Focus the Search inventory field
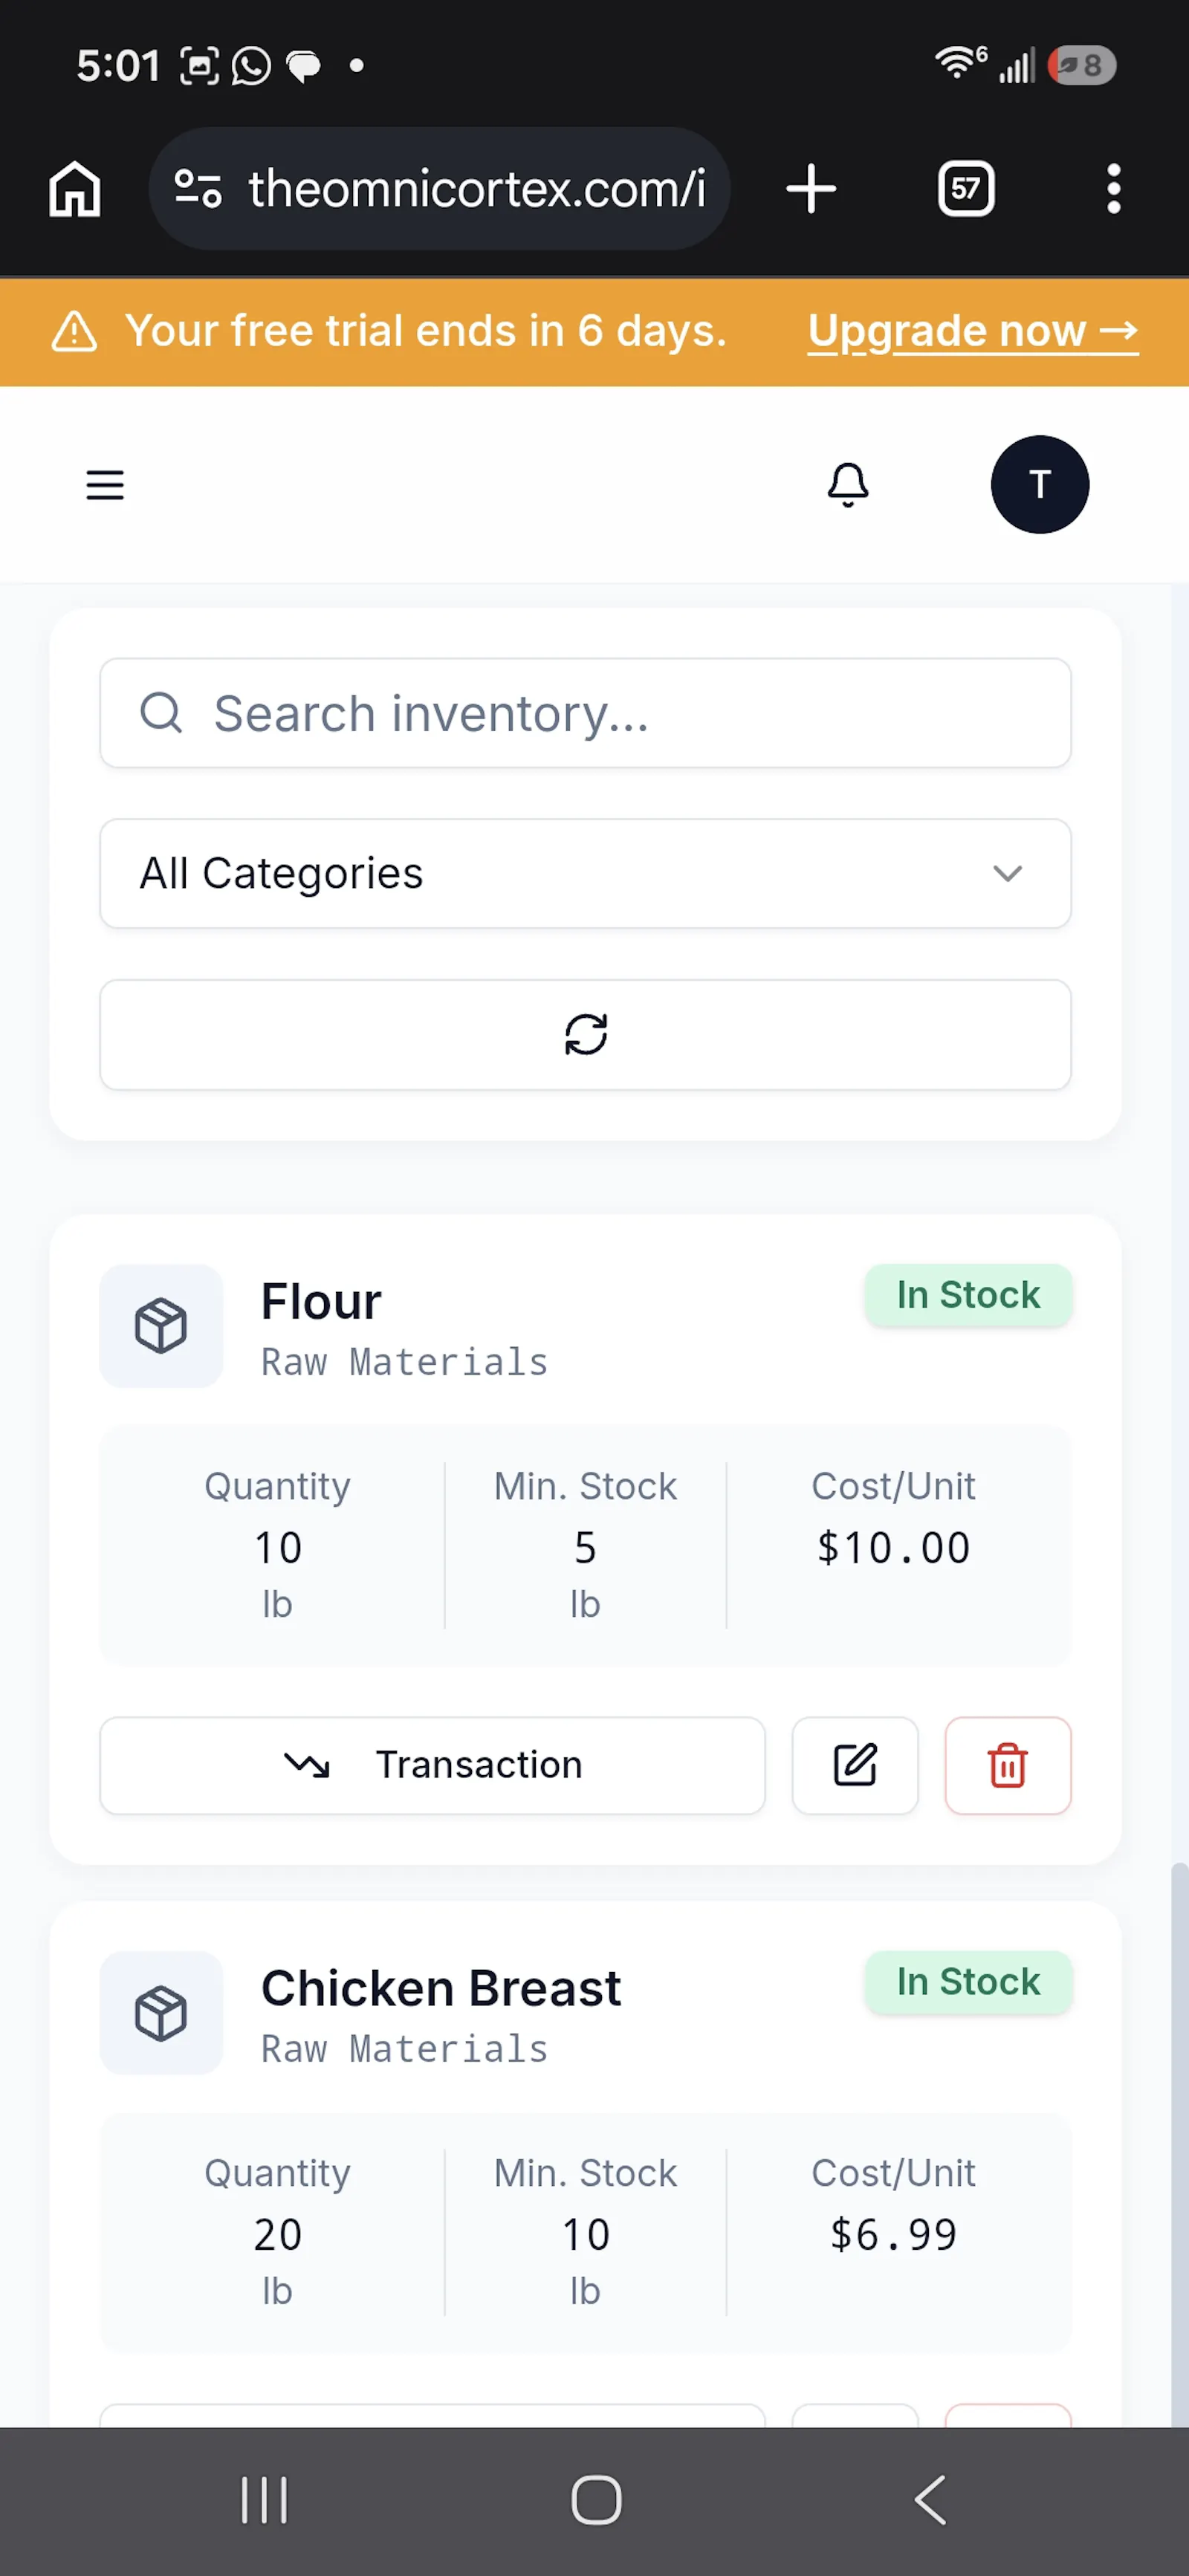The height and width of the screenshot is (2576, 1189). pyautogui.click(x=585, y=713)
